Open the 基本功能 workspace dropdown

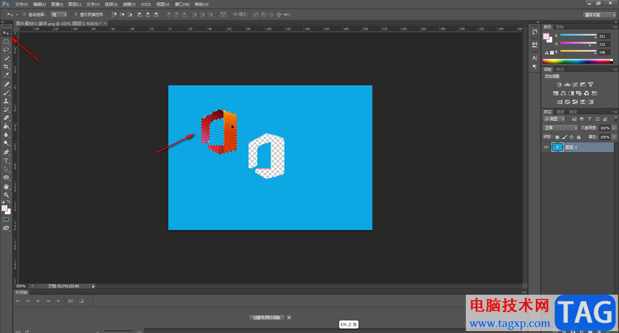point(599,15)
